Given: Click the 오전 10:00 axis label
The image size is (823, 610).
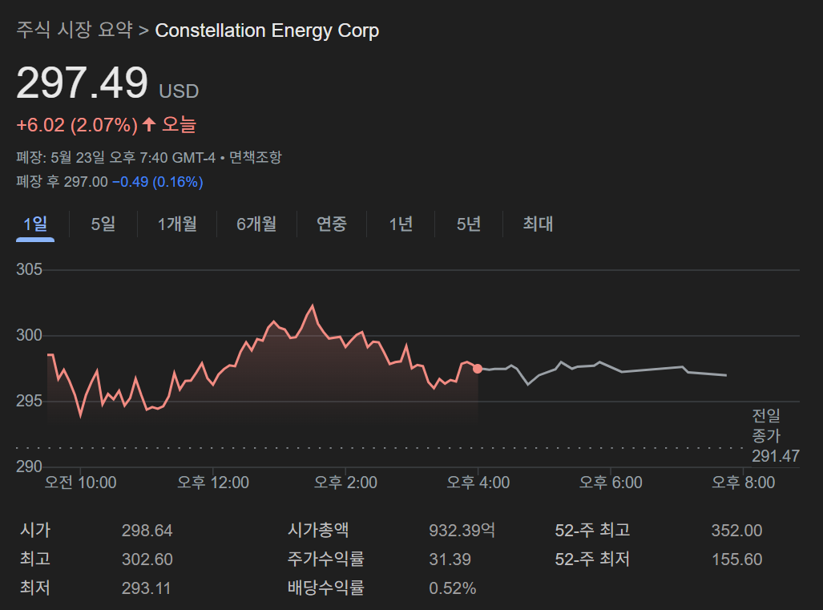Looking at the screenshot, I should click(x=80, y=483).
